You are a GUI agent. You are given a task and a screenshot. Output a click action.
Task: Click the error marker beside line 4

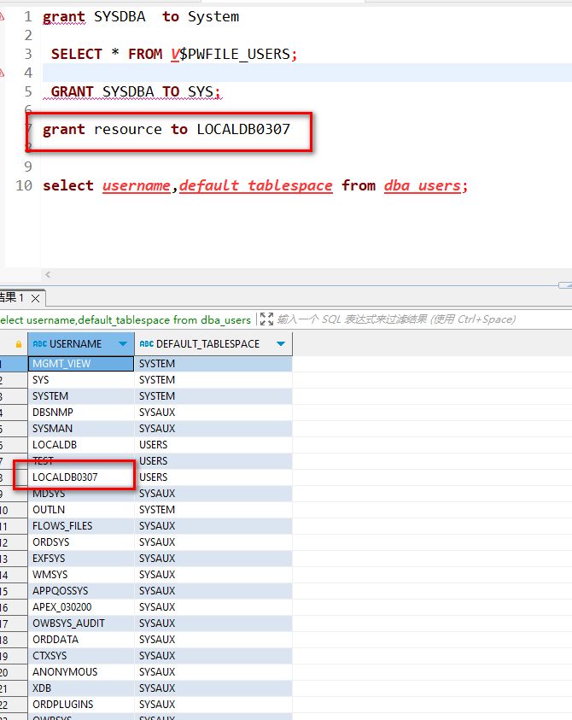point(2,73)
